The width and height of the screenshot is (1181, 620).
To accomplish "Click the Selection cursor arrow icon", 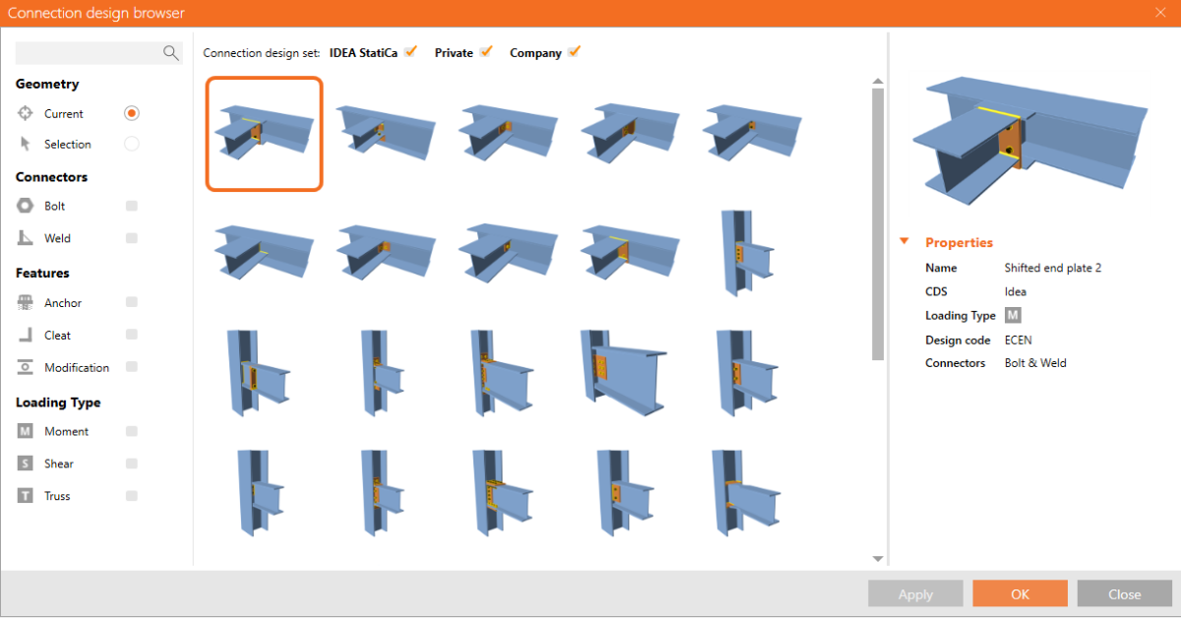I will (x=26, y=144).
